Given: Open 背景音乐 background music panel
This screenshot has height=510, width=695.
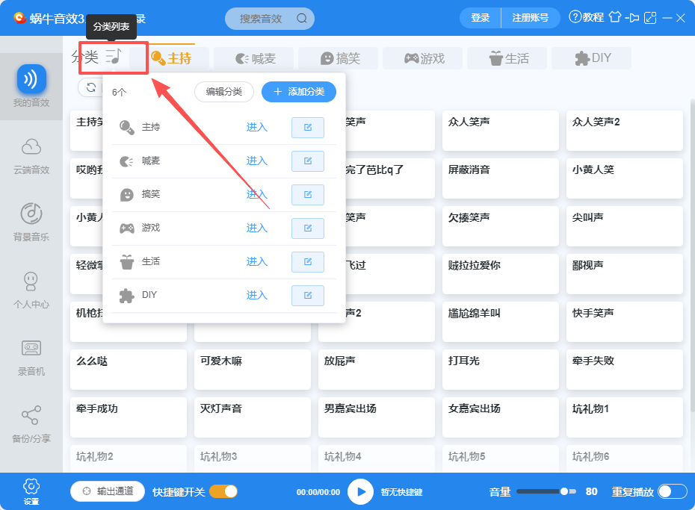Looking at the screenshot, I should point(31,223).
